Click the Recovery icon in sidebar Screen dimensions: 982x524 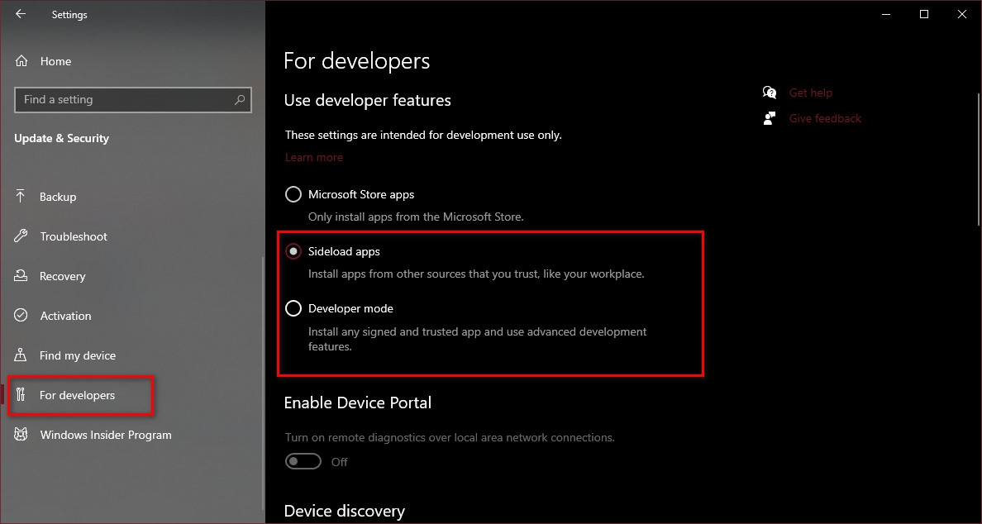point(22,276)
